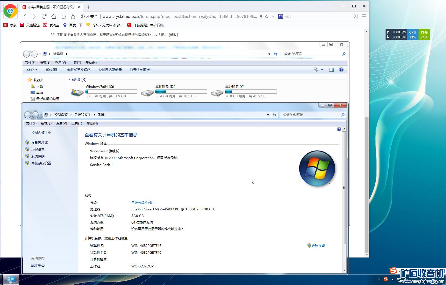Screen dimensions: 446x285
Task: Click the help icon in 计算机 toolbar
Action: coord(341,70)
